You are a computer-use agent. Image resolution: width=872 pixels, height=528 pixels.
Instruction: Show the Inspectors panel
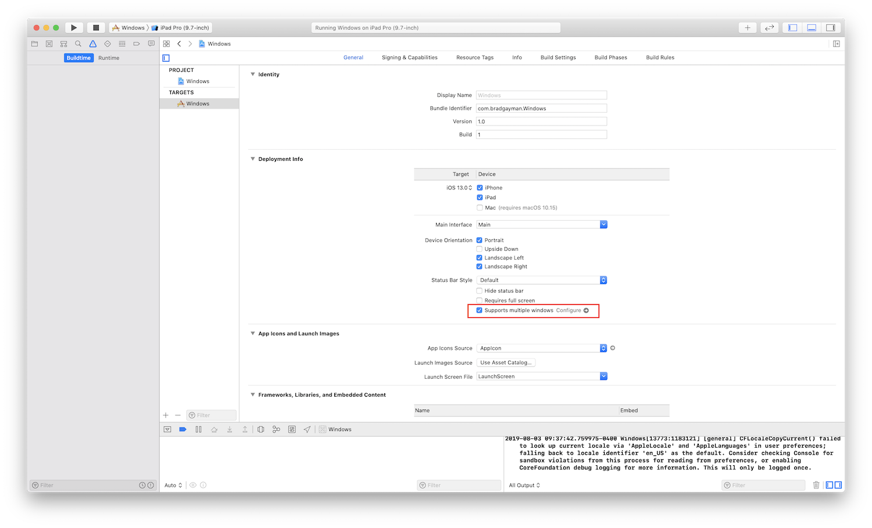pos(831,27)
